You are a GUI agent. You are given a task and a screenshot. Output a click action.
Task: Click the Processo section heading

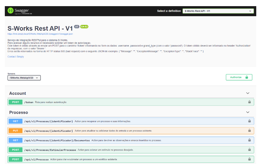19,112
